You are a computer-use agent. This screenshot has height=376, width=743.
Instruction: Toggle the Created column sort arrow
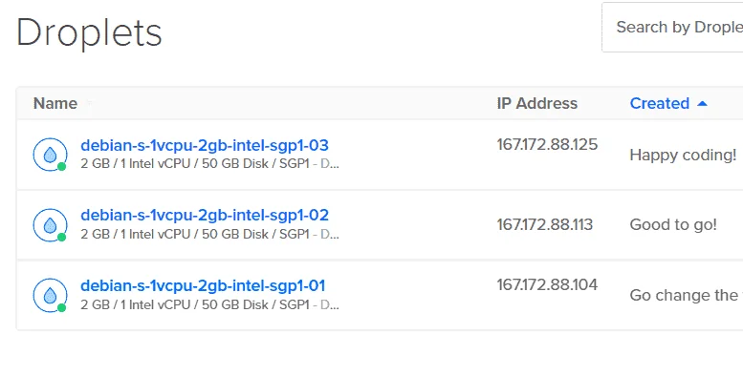tap(702, 104)
